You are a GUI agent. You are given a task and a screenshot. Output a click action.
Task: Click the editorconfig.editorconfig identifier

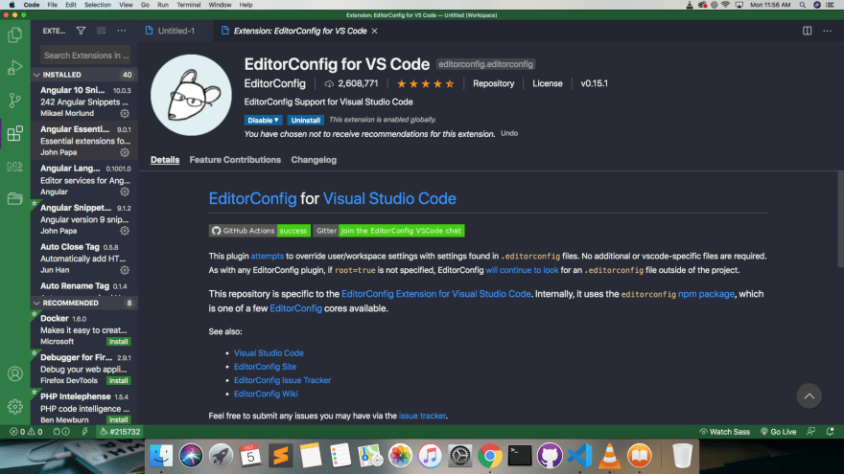click(x=485, y=64)
